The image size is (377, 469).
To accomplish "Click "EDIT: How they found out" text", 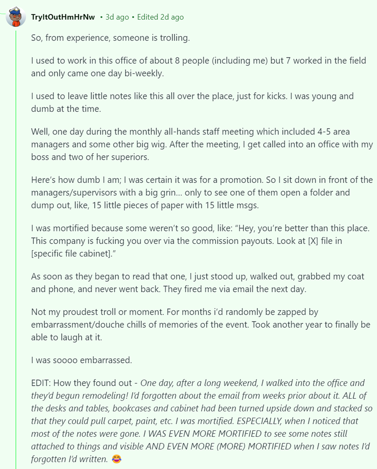I will [x=81, y=383].
